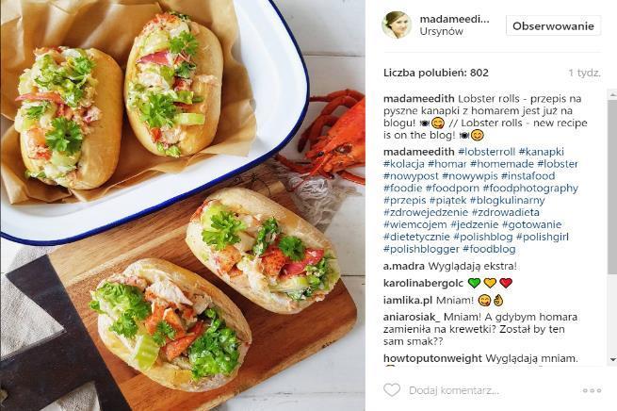Visit karolinabergolc commenter profile
This screenshot has height=411, width=617.
tap(423, 283)
